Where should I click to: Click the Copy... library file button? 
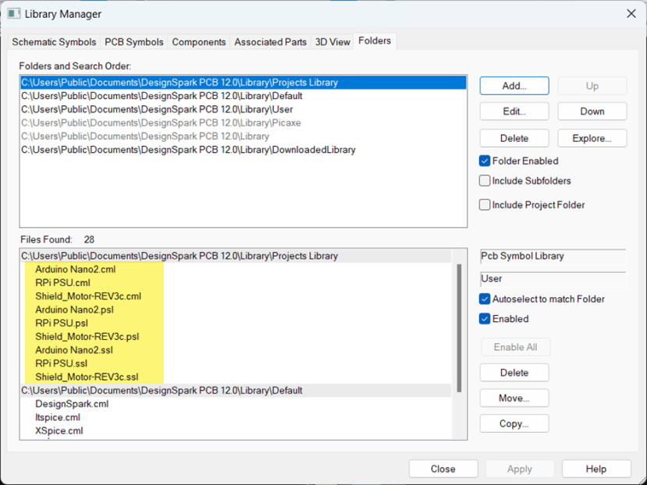tap(514, 423)
